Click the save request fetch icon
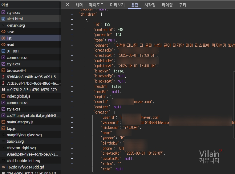The height and width of the screenshot is (174, 235). [x=3, y=32]
